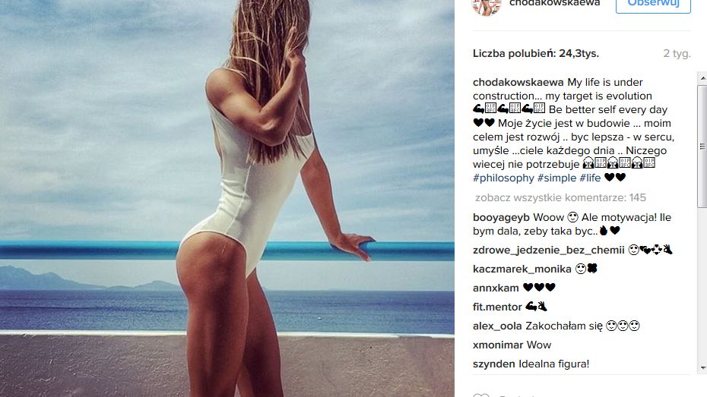Open zdrowe_jedzenie_bez_chemii commenter profile
The image size is (707, 397).
click(x=548, y=250)
